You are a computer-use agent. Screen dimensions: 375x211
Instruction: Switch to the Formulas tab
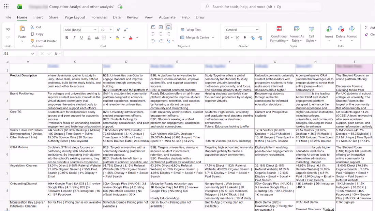tap(99, 17)
